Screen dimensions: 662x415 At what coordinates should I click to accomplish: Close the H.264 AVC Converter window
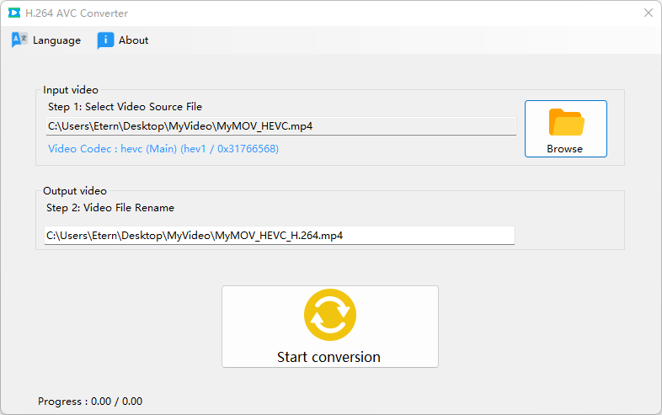(649, 13)
